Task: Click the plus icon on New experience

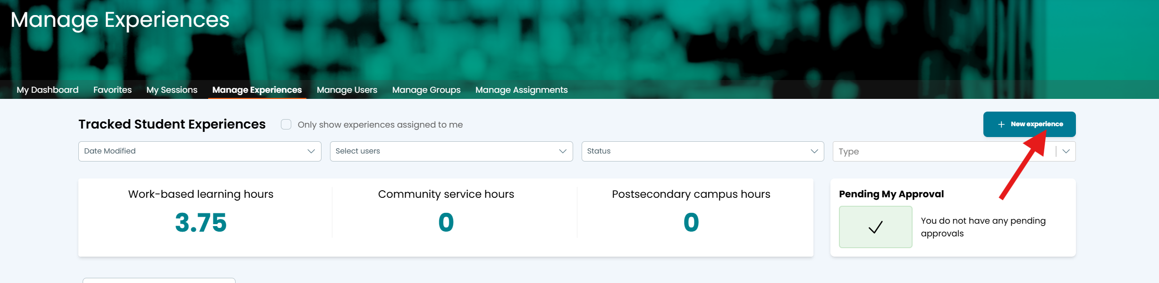Action: pos(1001,124)
